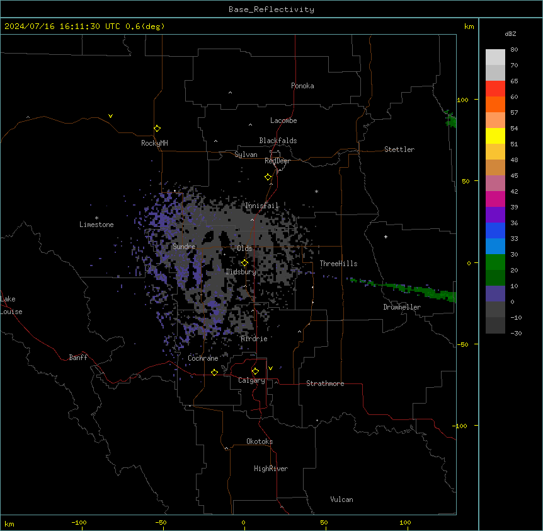Click the RedDeer city label

pyautogui.click(x=277, y=161)
